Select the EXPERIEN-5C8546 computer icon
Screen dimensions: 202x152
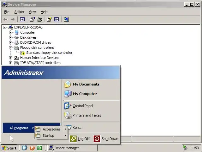tap(10, 27)
